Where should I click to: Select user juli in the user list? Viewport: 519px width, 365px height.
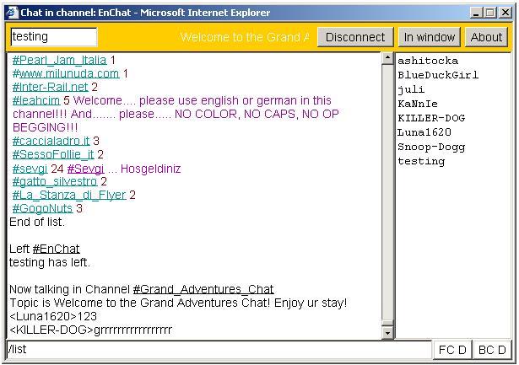click(x=411, y=89)
